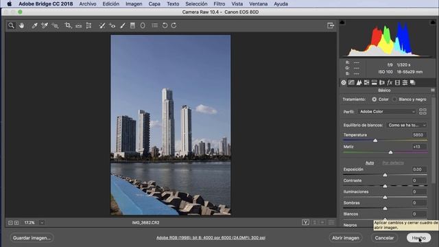Open the Imagen menu
The width and height of the screenshot is (439, 247).
coord(134,4)
